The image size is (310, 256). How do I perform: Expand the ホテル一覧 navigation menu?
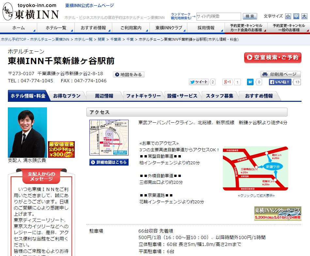tap(56, 28)
